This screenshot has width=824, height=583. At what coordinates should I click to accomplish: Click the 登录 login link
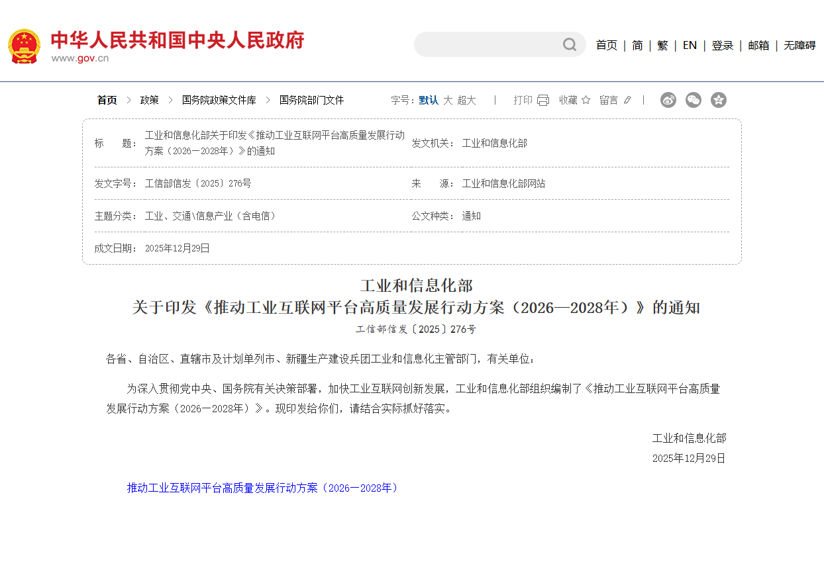[x=722, y=45]
